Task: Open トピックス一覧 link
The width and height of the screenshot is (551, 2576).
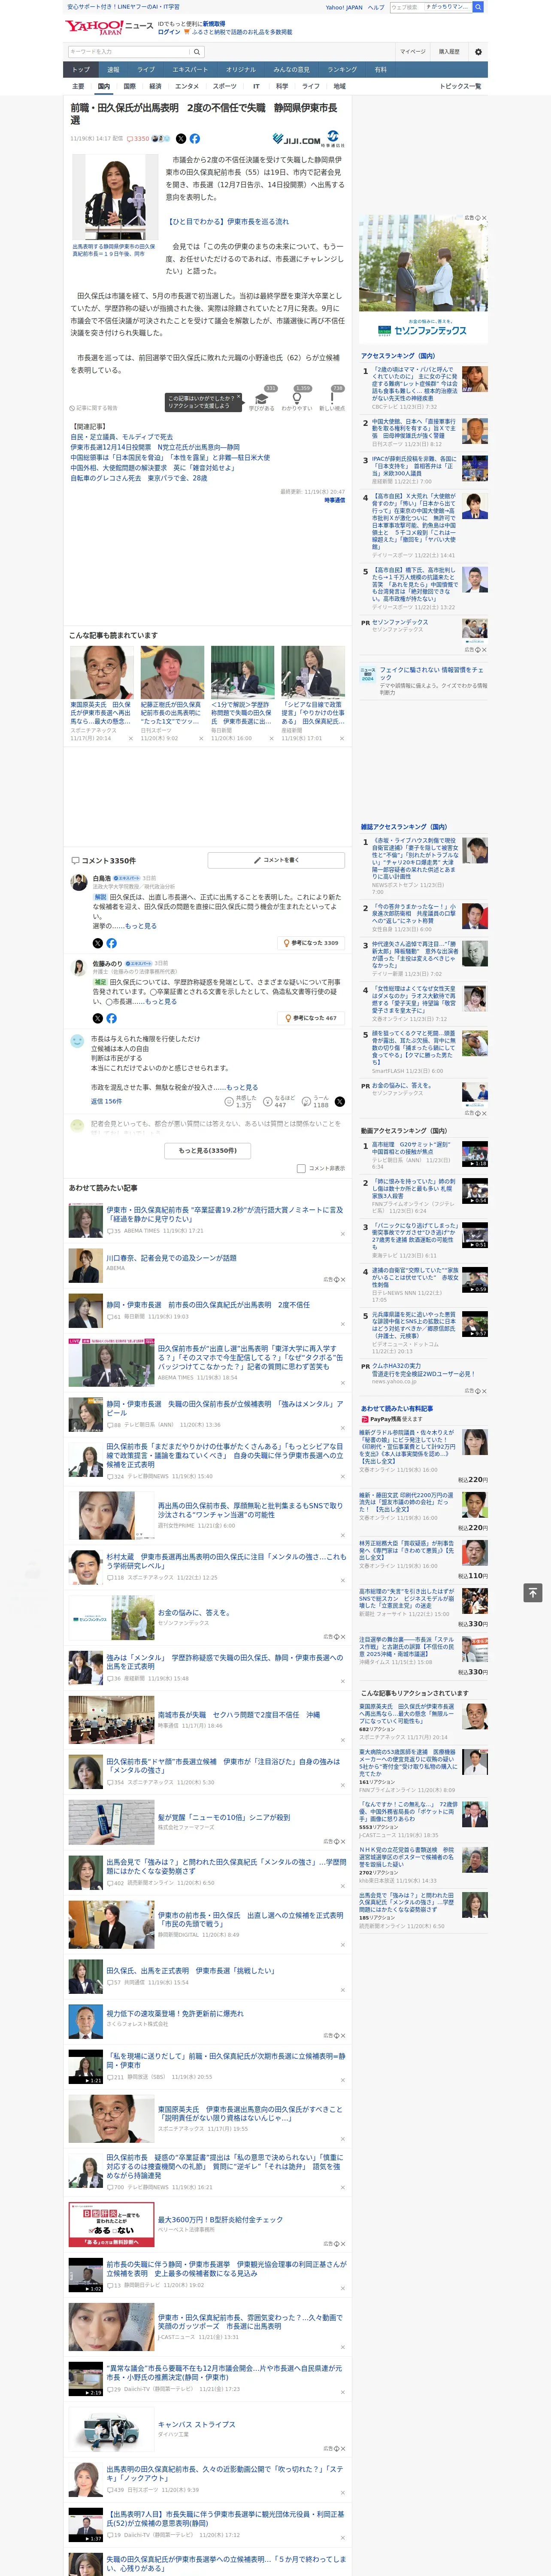Action: pyautogui.click(x=460, y=86)
